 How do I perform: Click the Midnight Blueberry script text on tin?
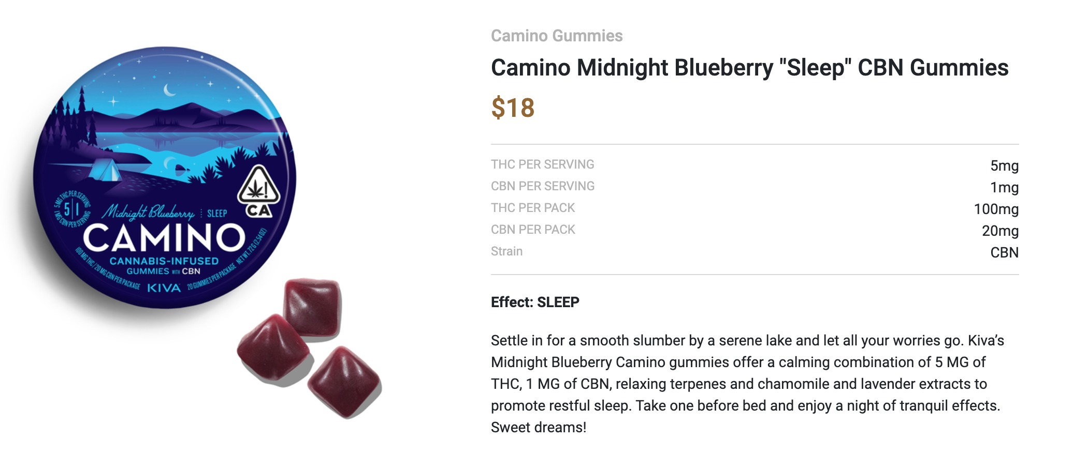pos(148,212)
